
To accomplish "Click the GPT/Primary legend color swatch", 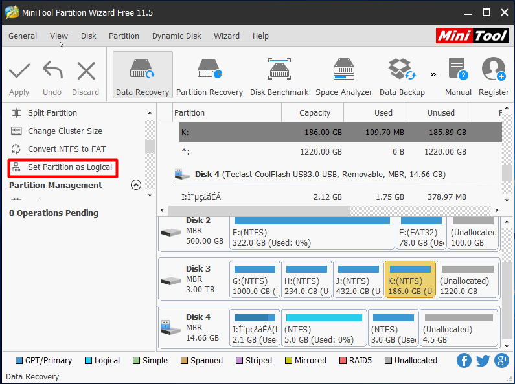I will pyautogui.click(x=19, y=361).
